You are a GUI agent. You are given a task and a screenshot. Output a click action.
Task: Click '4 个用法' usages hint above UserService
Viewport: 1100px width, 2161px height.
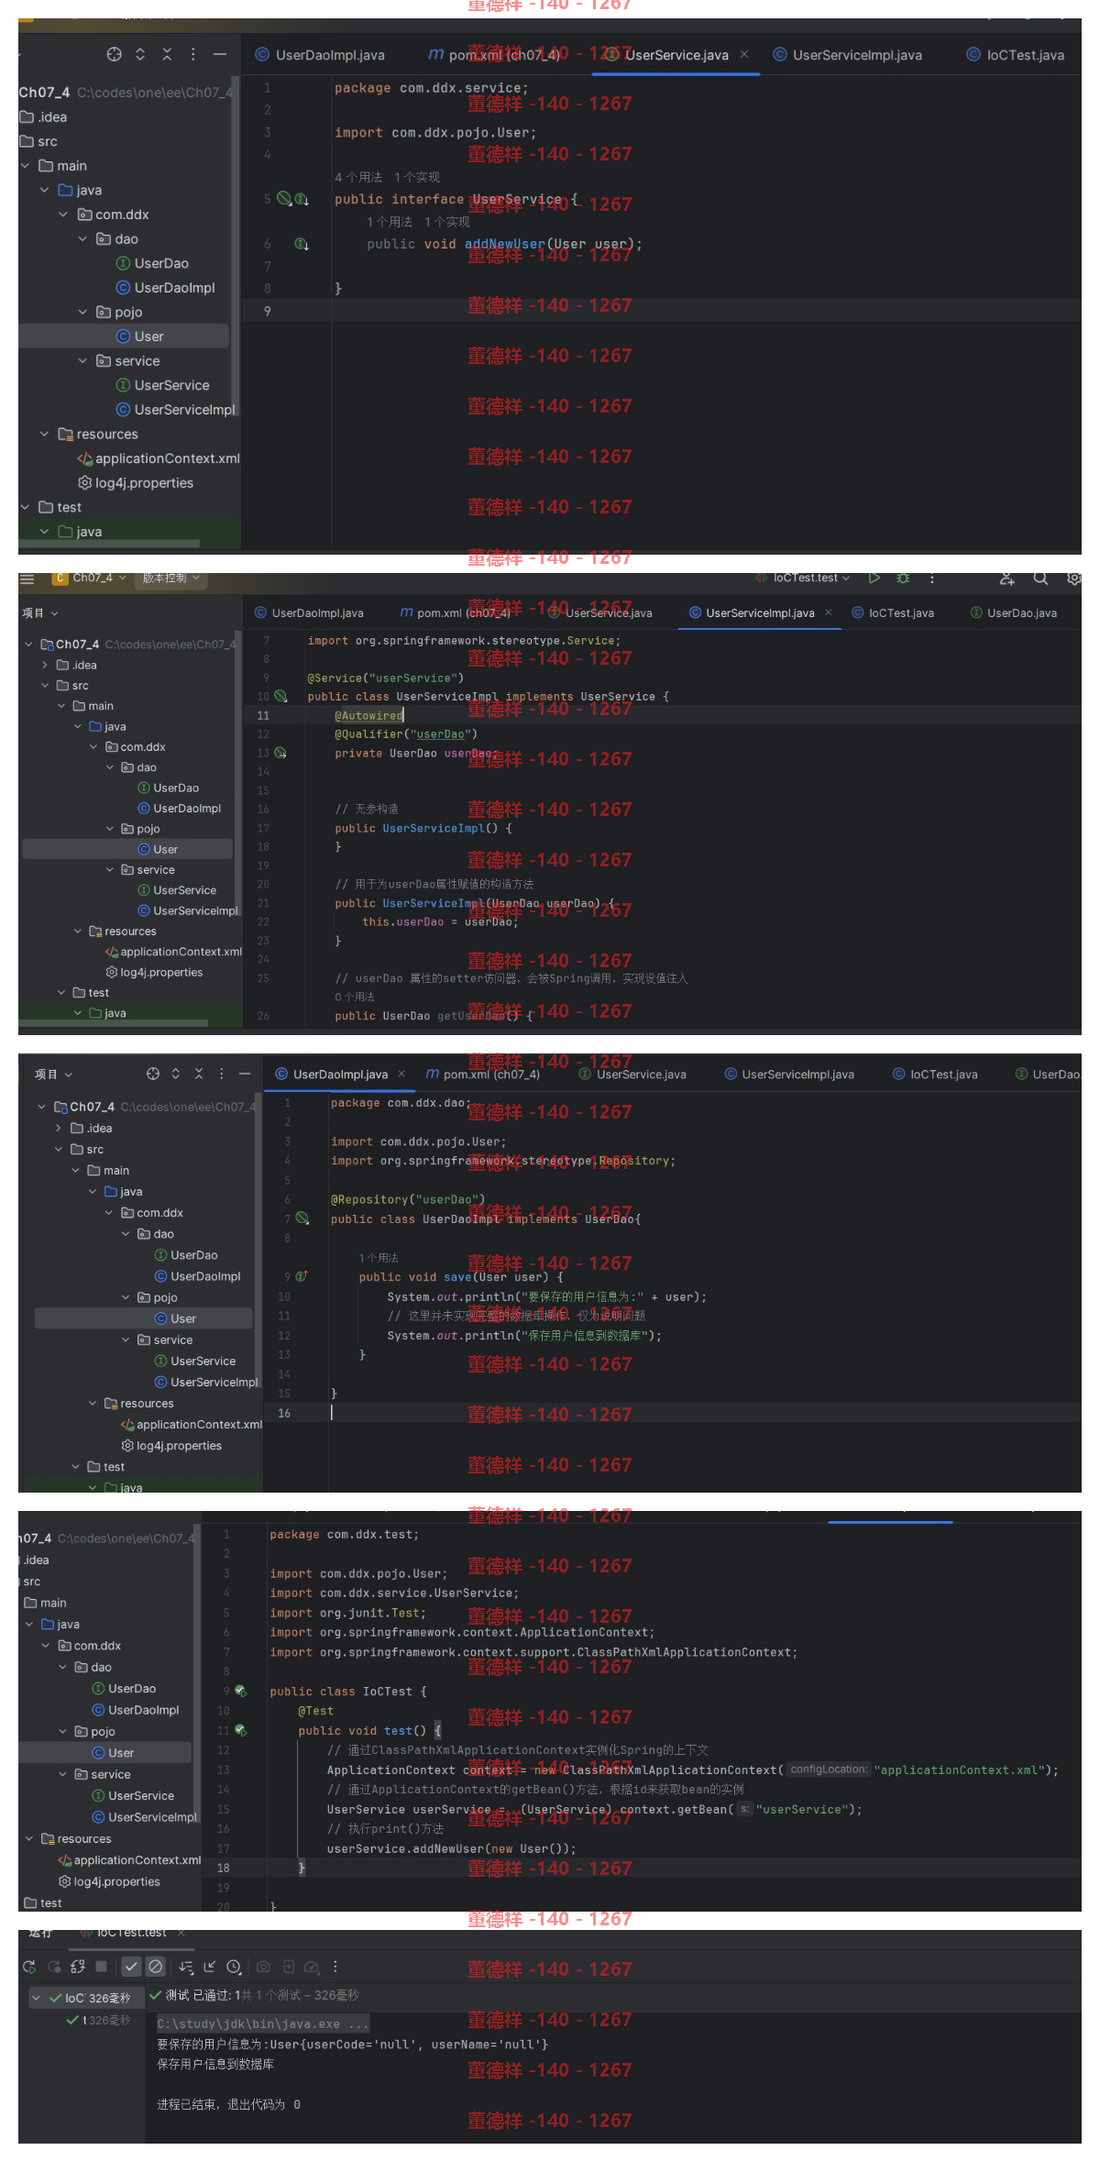[x=358, y=177]
